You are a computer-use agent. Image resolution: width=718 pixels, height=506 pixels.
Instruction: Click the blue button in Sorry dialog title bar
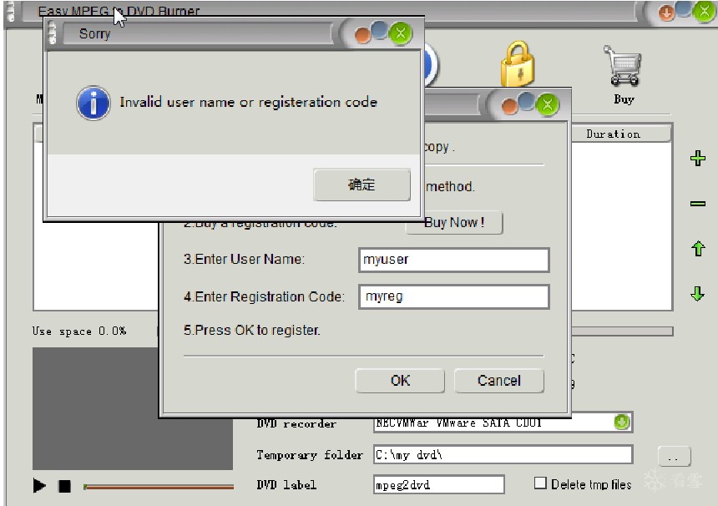pos(380,30)
